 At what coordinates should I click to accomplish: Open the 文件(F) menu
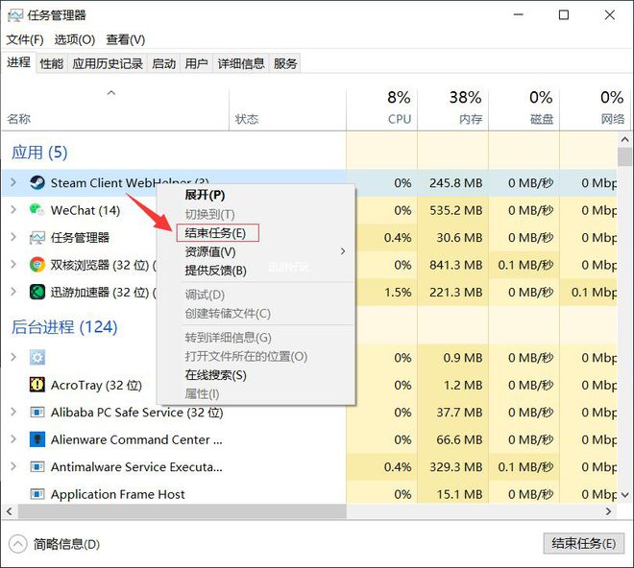(x=25, y=39)
